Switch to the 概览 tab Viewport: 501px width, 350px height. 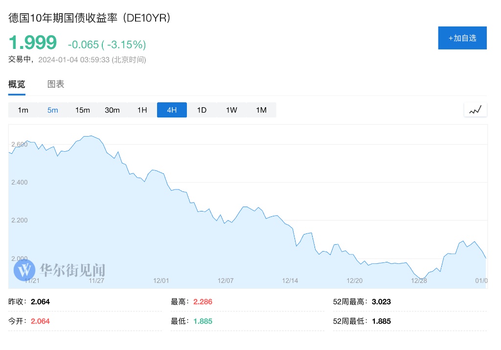pyautogui.click(x=17, y=84)
